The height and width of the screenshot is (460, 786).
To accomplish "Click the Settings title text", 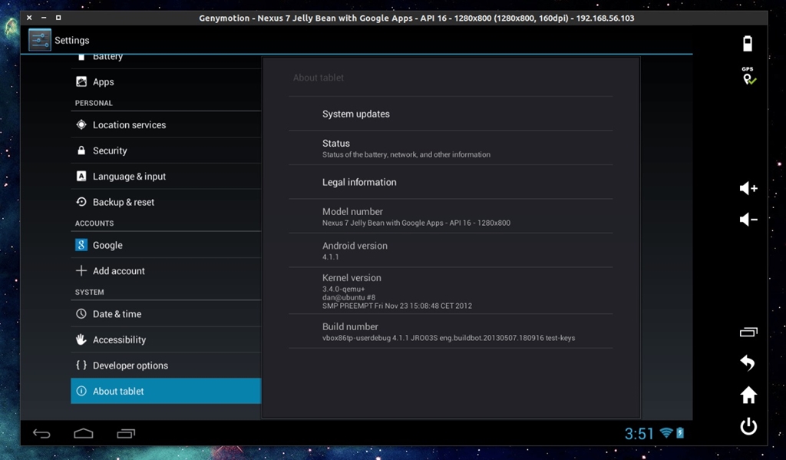I will click(x=71, y=40).
